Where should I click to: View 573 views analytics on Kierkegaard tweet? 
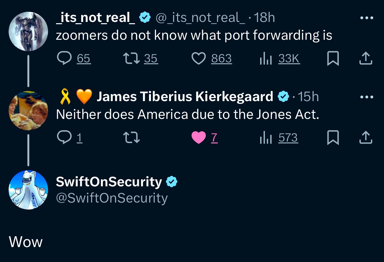(265, 138)
